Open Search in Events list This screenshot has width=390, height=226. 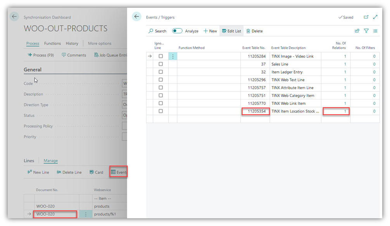[x=157, y=31]
